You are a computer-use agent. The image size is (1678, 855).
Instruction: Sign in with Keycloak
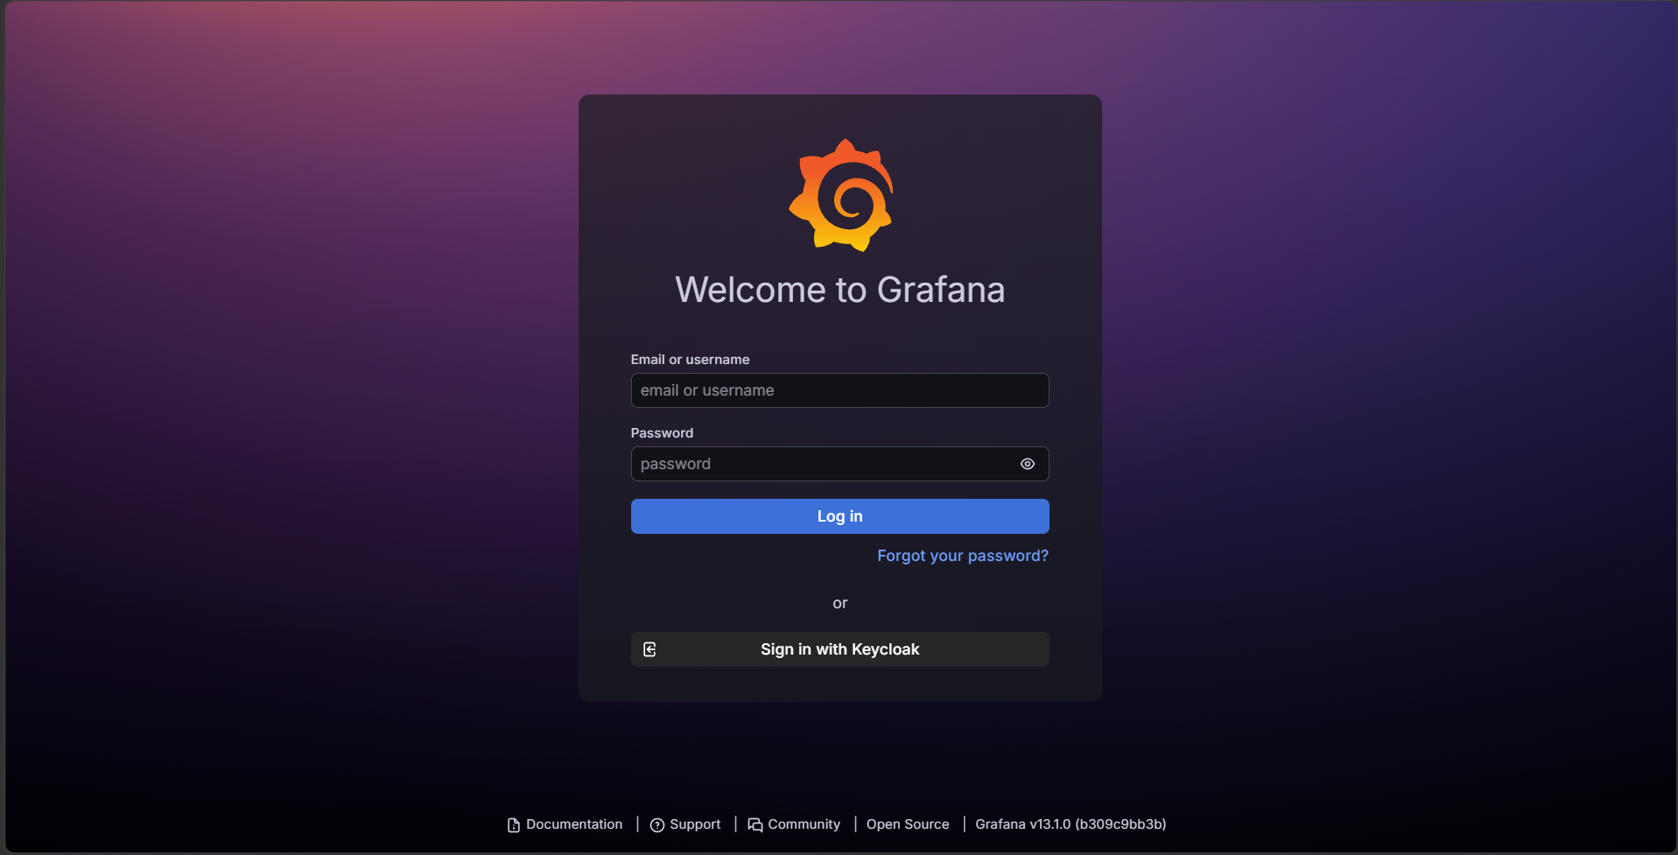coord(839,649)
